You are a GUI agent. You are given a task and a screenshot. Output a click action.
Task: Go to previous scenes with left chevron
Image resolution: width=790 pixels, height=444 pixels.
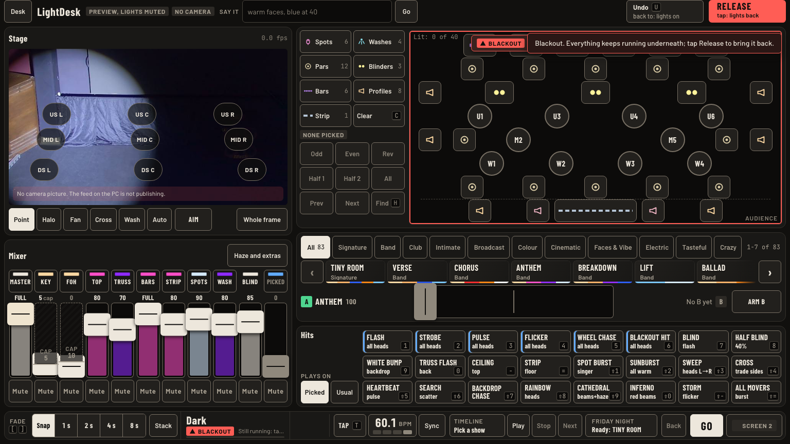point(312,273)
